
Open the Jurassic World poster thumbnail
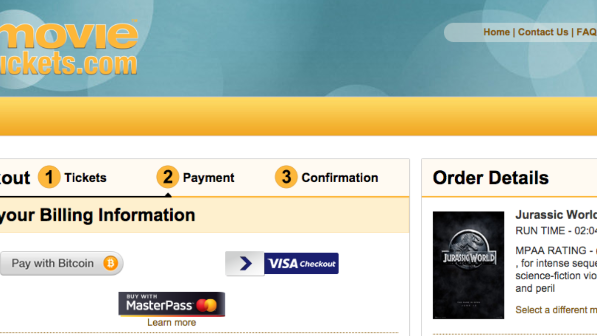(x=468, y=265)
